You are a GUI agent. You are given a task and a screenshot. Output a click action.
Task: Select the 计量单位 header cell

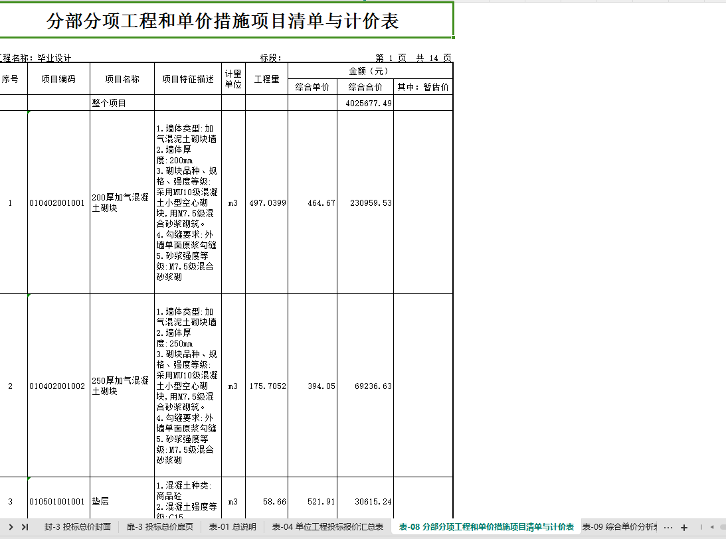pyautogui.click(x=233, y=79)
